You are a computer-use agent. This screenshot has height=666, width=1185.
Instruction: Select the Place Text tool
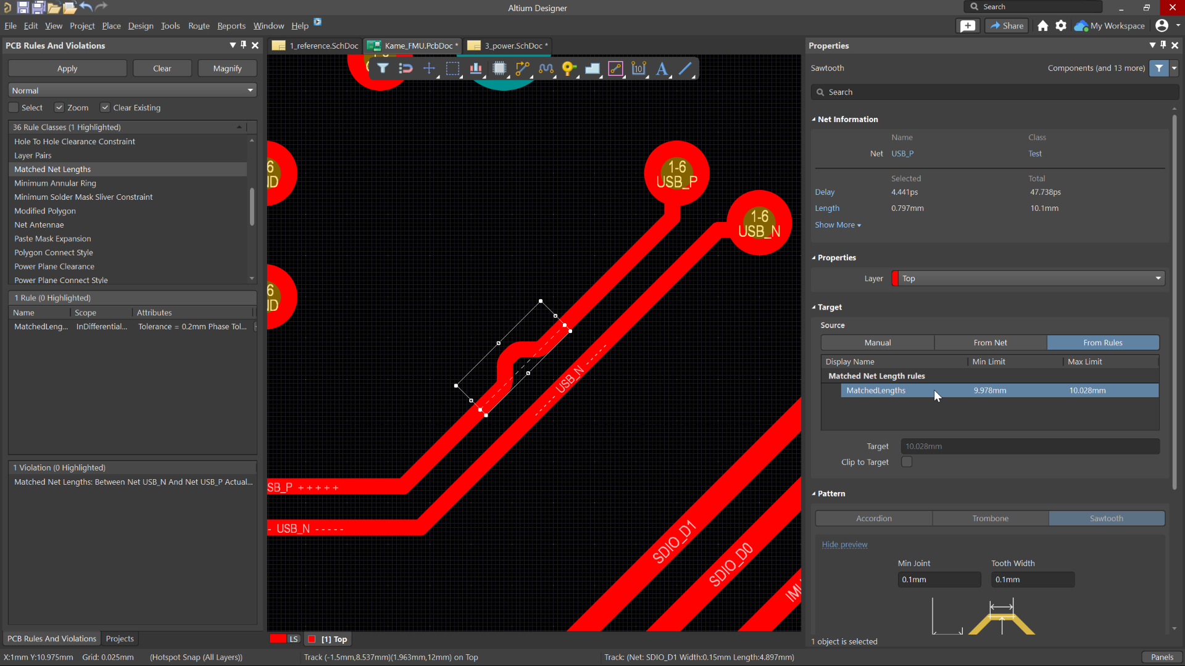662,68
